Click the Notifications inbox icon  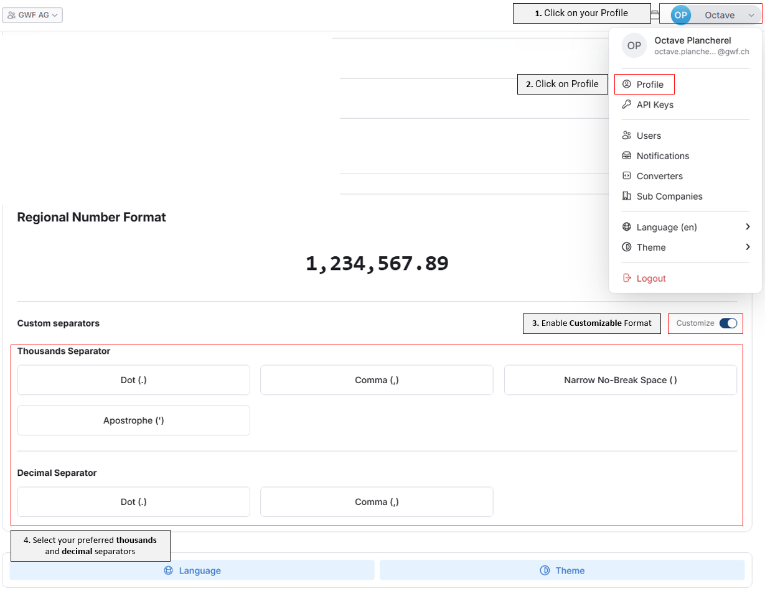(627, 155)
